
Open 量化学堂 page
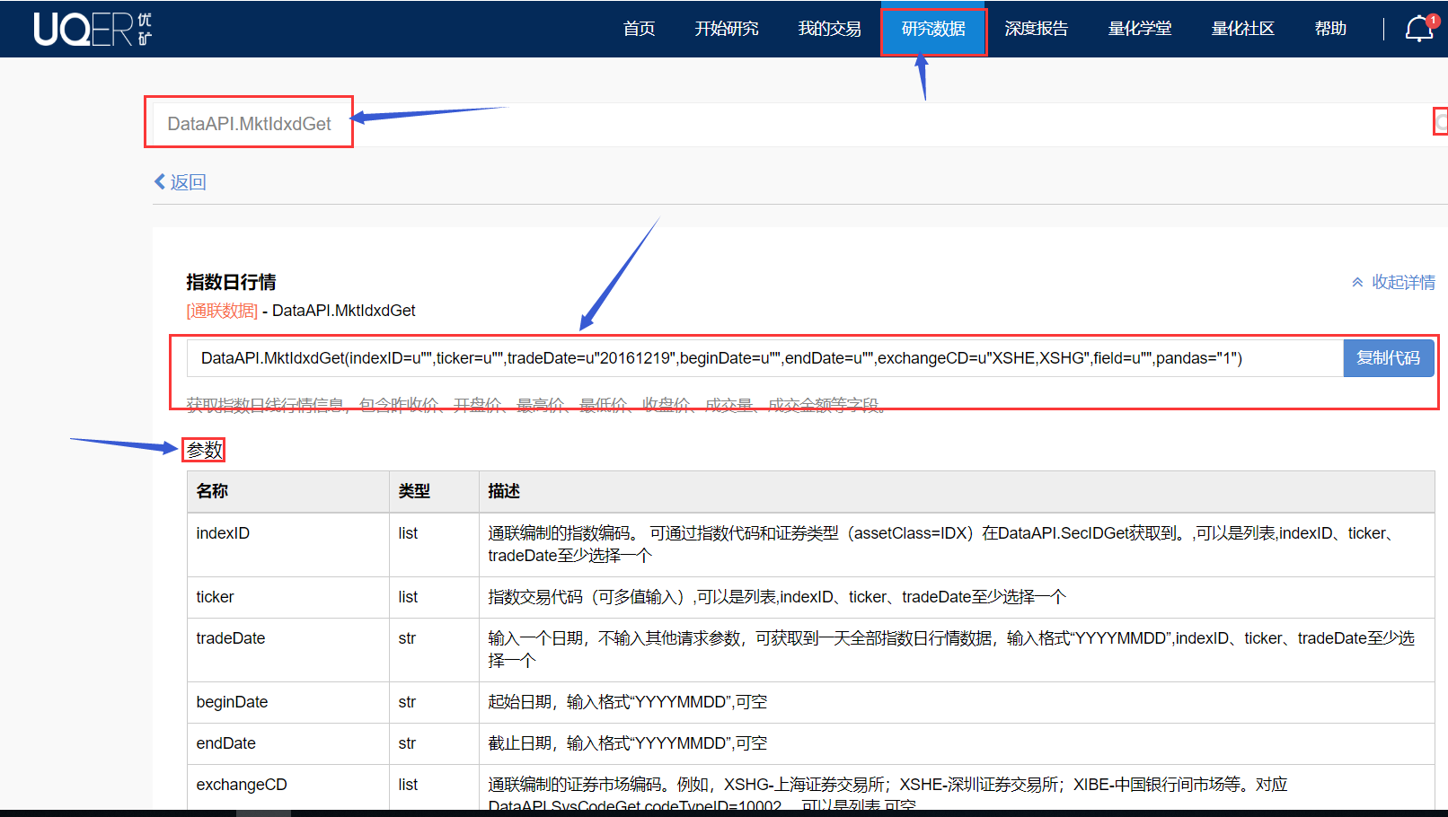1140,29
